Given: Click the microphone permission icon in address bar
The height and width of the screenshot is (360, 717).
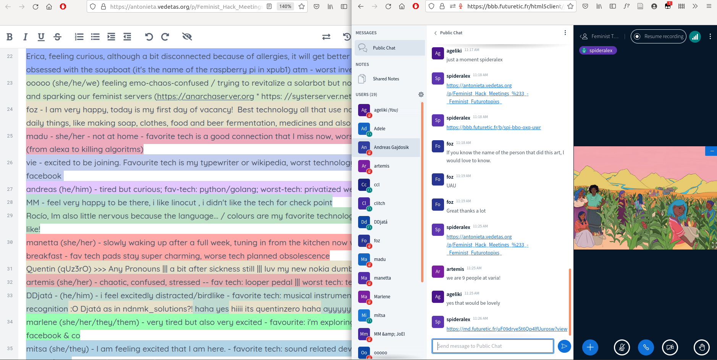Looking at the screenshot, I should click(461, 6).
